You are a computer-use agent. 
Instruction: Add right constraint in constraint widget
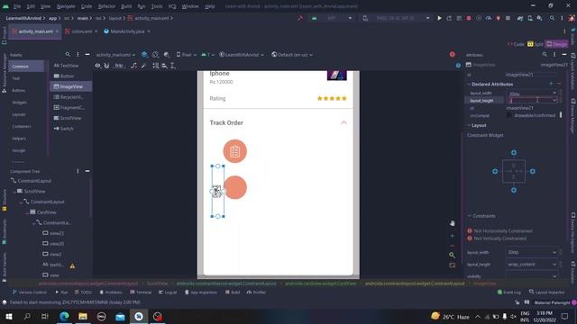coord(533,171)
